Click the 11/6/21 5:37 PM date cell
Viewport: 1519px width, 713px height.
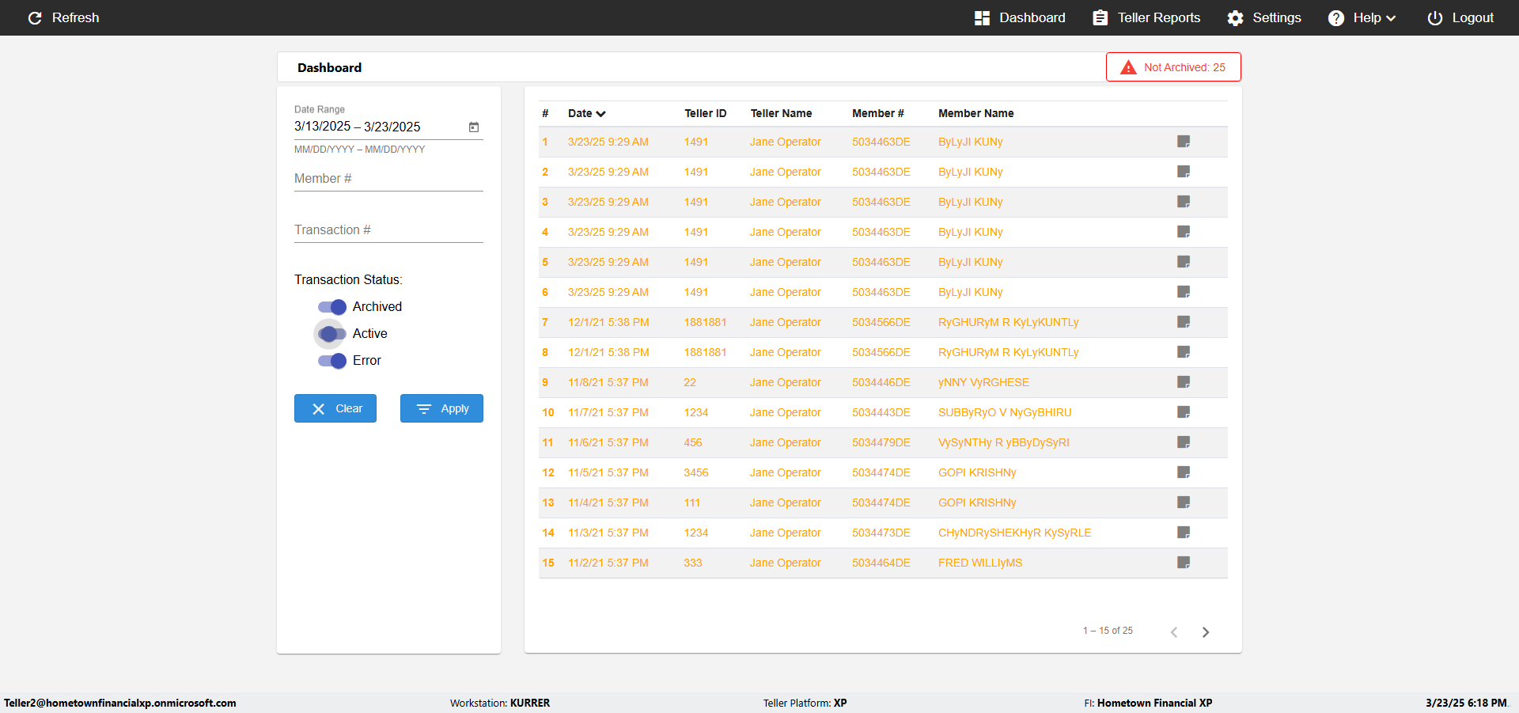pos(608,442)
